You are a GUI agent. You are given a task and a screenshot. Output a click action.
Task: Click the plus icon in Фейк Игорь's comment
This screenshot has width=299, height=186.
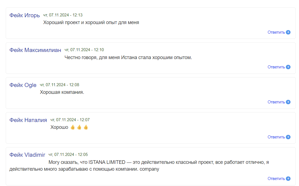(288, 32)
